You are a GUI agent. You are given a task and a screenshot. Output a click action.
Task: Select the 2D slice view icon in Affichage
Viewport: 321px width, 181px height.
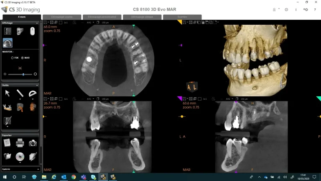[x=8, y=31]
